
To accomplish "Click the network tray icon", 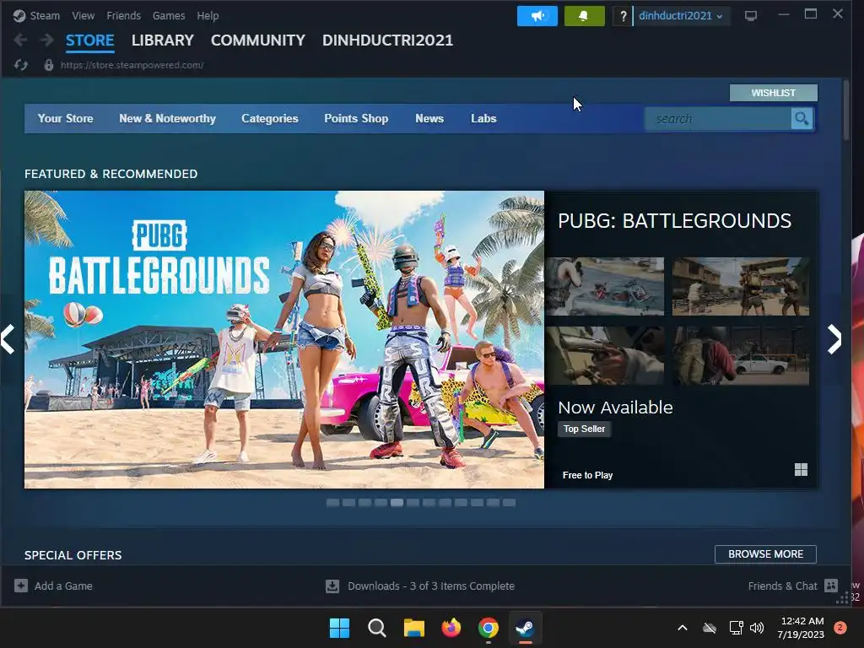I will pyautogui.click(x=736, y=628).
